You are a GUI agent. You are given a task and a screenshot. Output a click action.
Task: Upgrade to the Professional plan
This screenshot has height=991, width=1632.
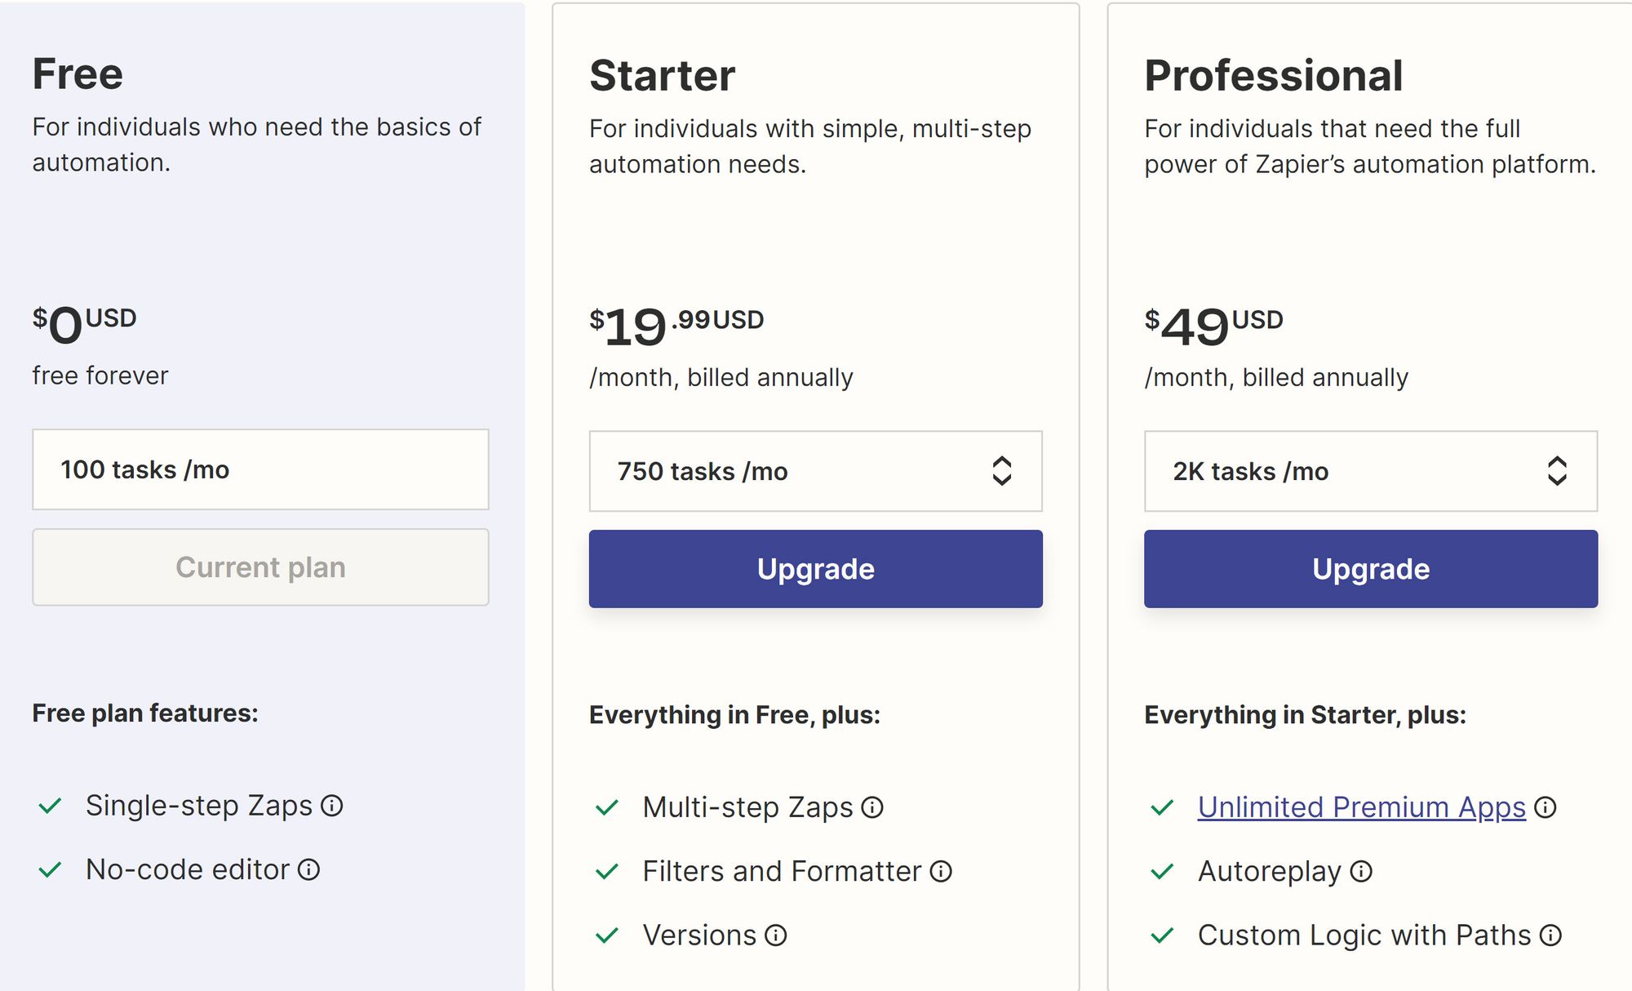pos(1370,569)
